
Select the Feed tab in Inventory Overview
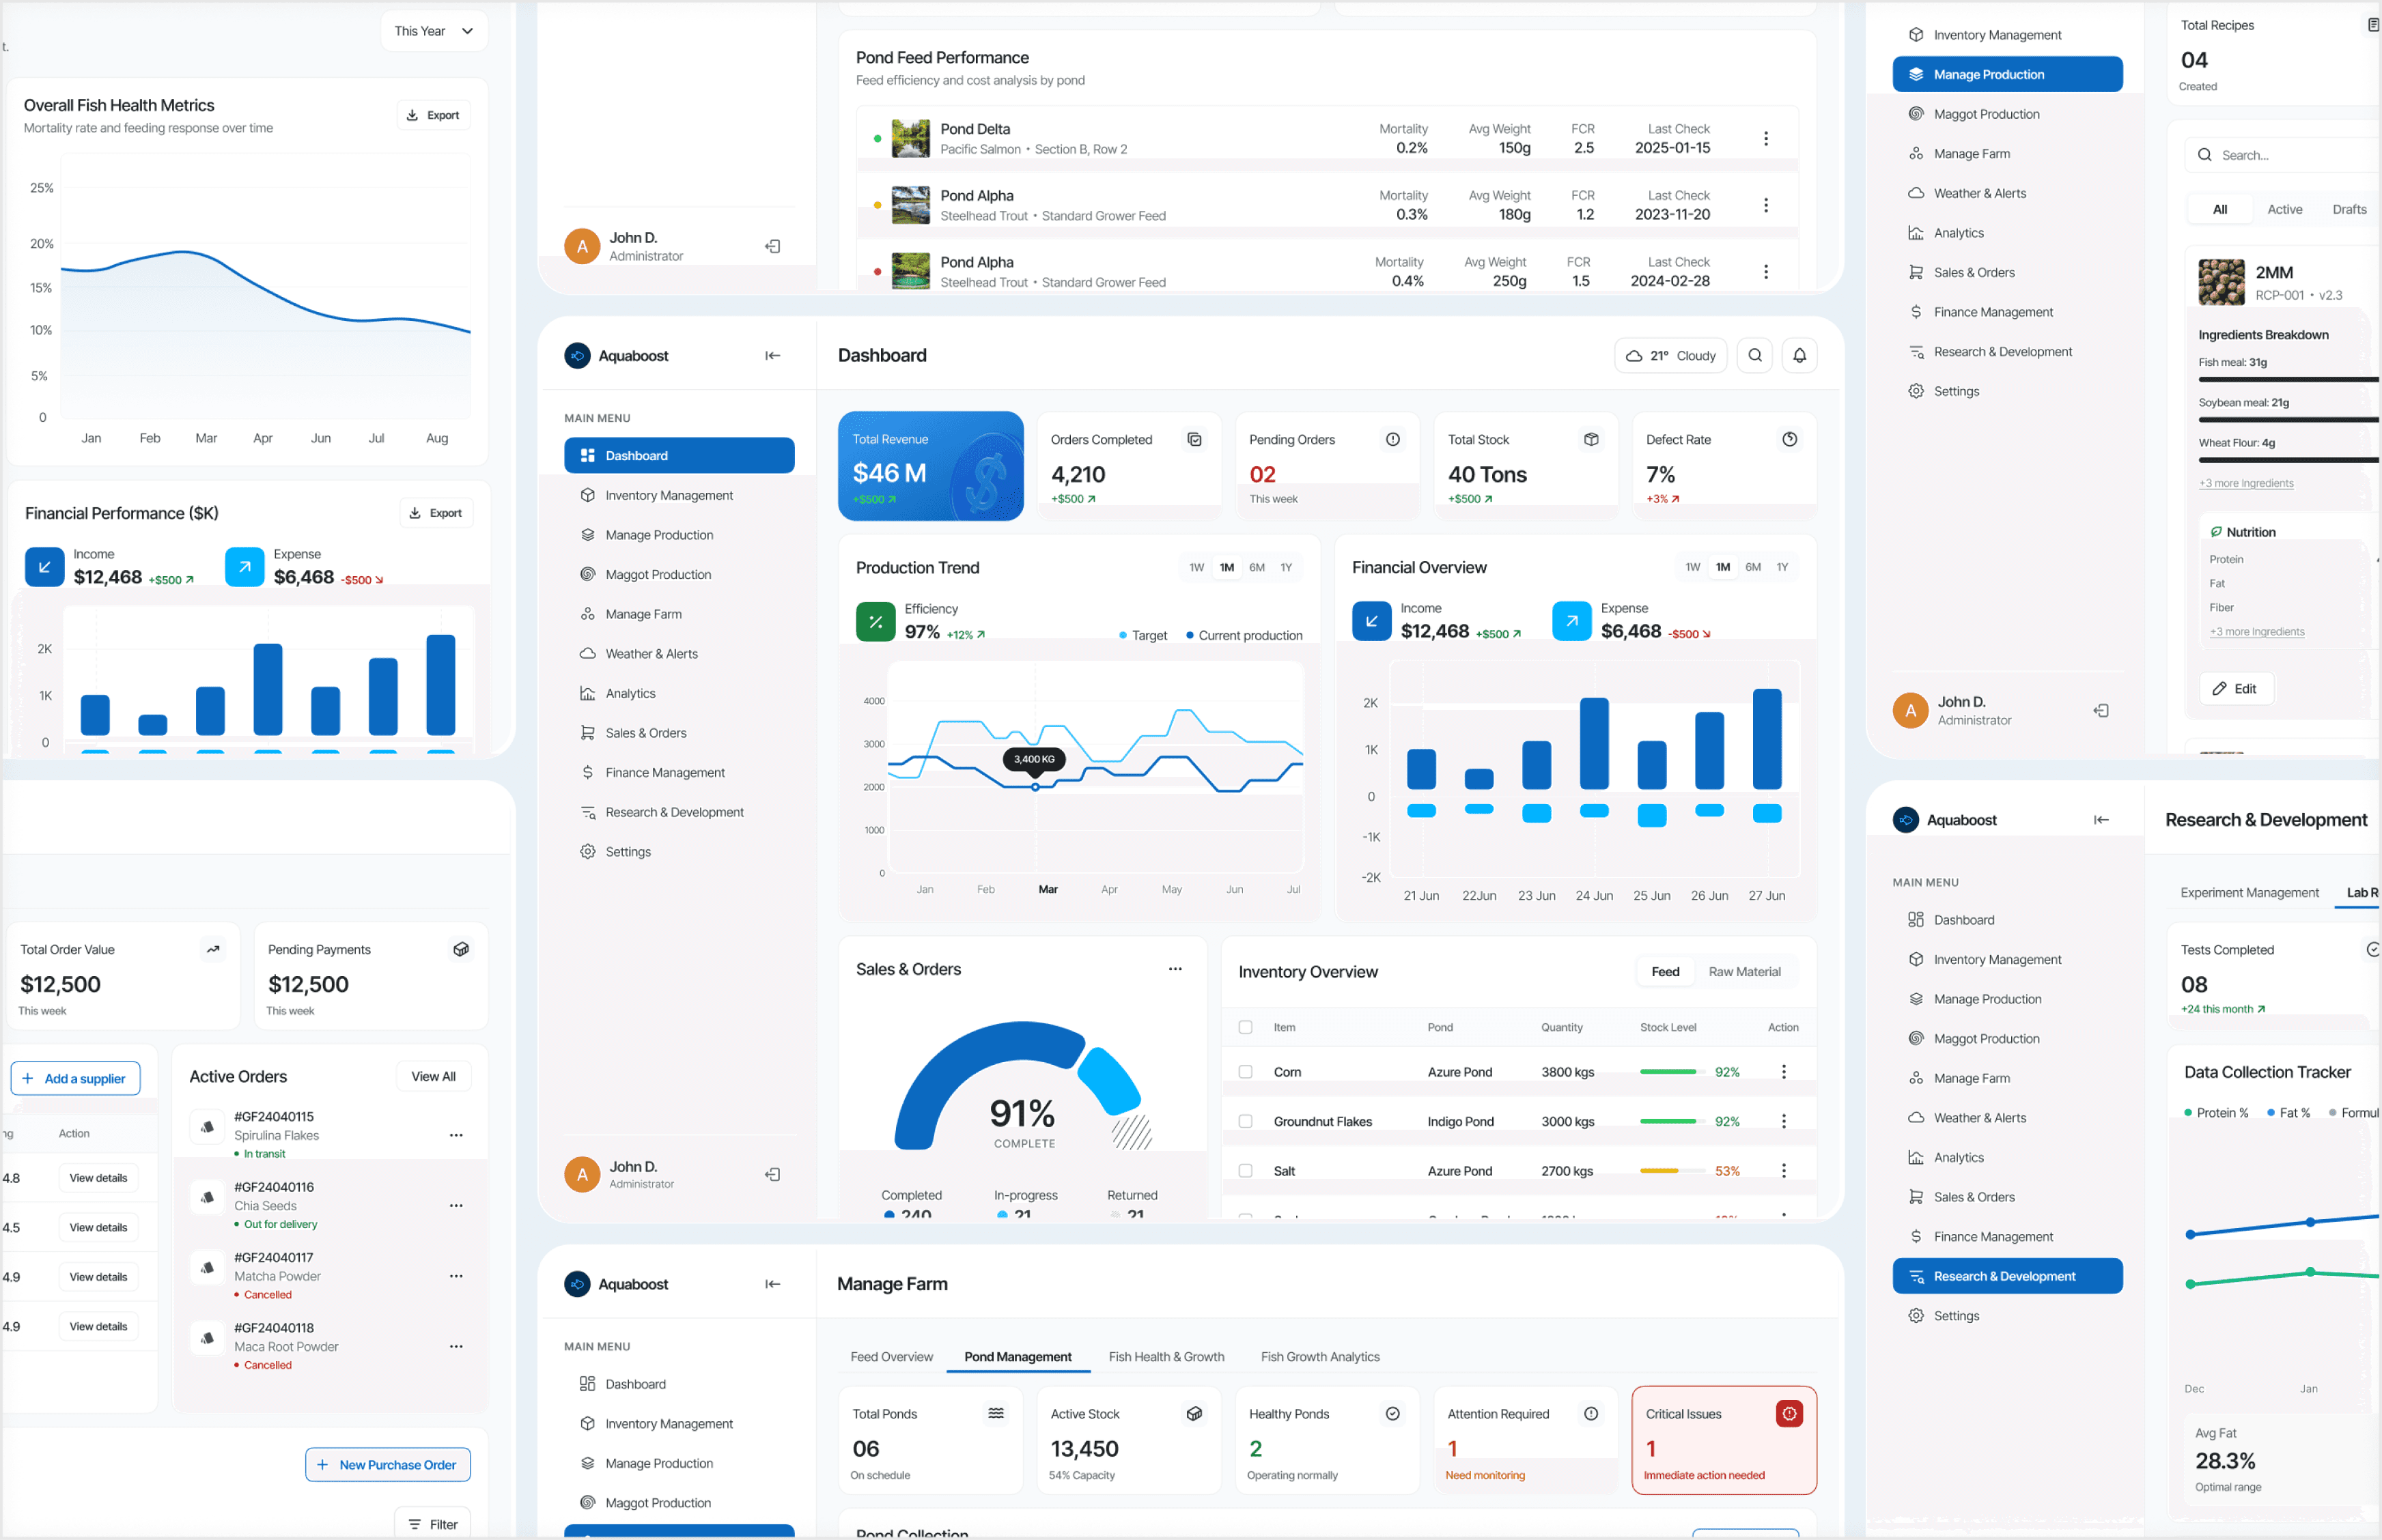pyautogui.click(x=1665, y=972)
